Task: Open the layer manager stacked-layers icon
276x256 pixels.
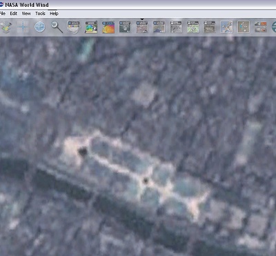Action: coord(6,27)
